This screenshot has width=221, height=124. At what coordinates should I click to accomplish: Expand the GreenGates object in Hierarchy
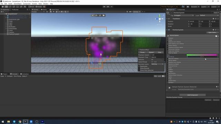pyautogui.click(x=6, y=29)
